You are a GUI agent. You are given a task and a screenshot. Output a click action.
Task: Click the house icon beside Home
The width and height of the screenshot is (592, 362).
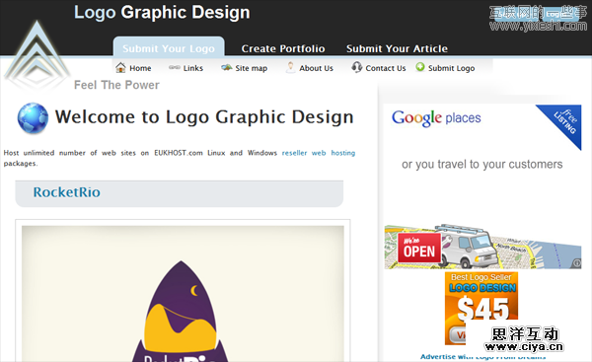[x=120, y=68]
